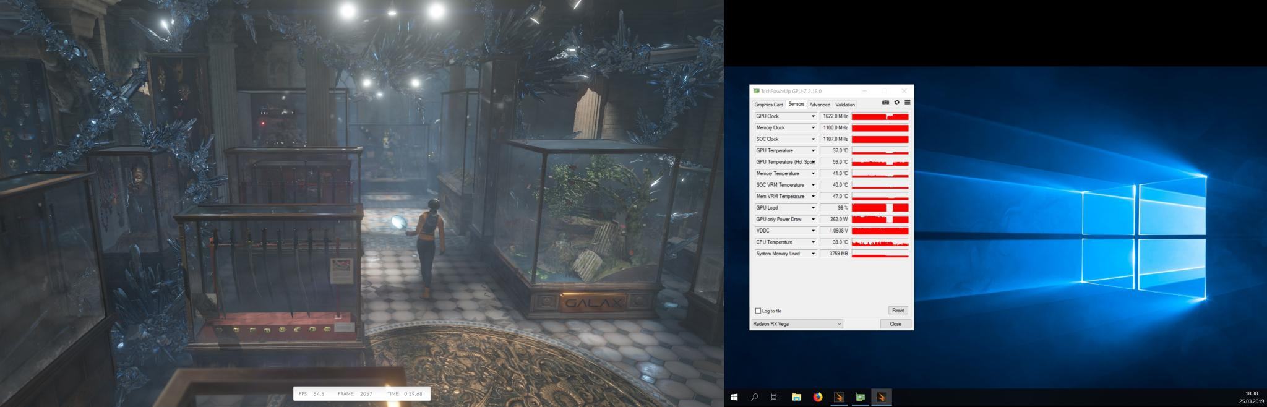Image resolution: width=1267 pixels, height=407 pixels.
Task: Switch to the Graphics Card tab
Action: (768, 105)
